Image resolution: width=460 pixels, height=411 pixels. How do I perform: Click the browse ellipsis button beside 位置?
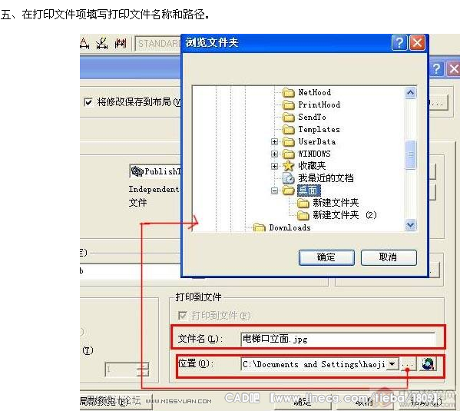coord(408,364)
